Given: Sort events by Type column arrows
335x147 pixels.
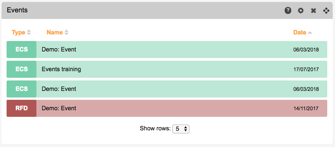Looking at the screenshot, I should (29, 32).
